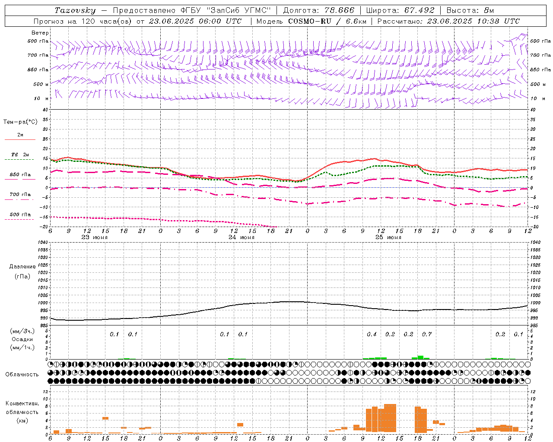Click the Конвективн. облачность label
553x442 pixels.
(22, 407)
